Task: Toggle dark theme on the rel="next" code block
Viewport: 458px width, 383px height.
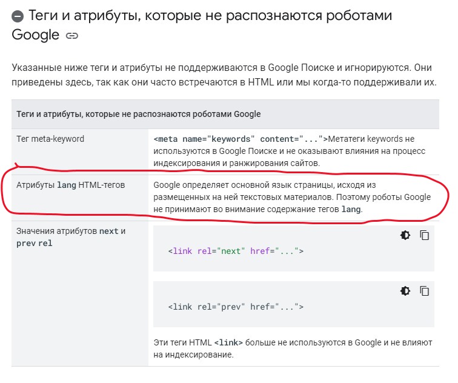Action: pyautogui.click(x=405, y=235)
